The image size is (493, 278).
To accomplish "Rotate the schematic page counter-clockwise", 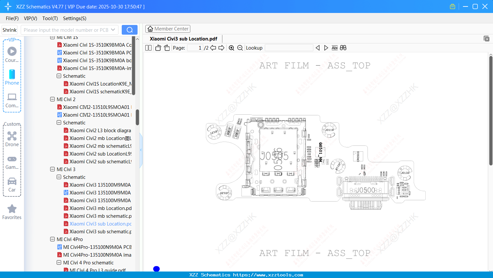I will 158,48.
